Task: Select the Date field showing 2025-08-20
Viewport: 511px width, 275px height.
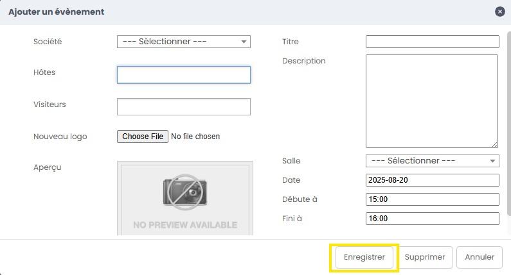Action: tap(432, 180)
